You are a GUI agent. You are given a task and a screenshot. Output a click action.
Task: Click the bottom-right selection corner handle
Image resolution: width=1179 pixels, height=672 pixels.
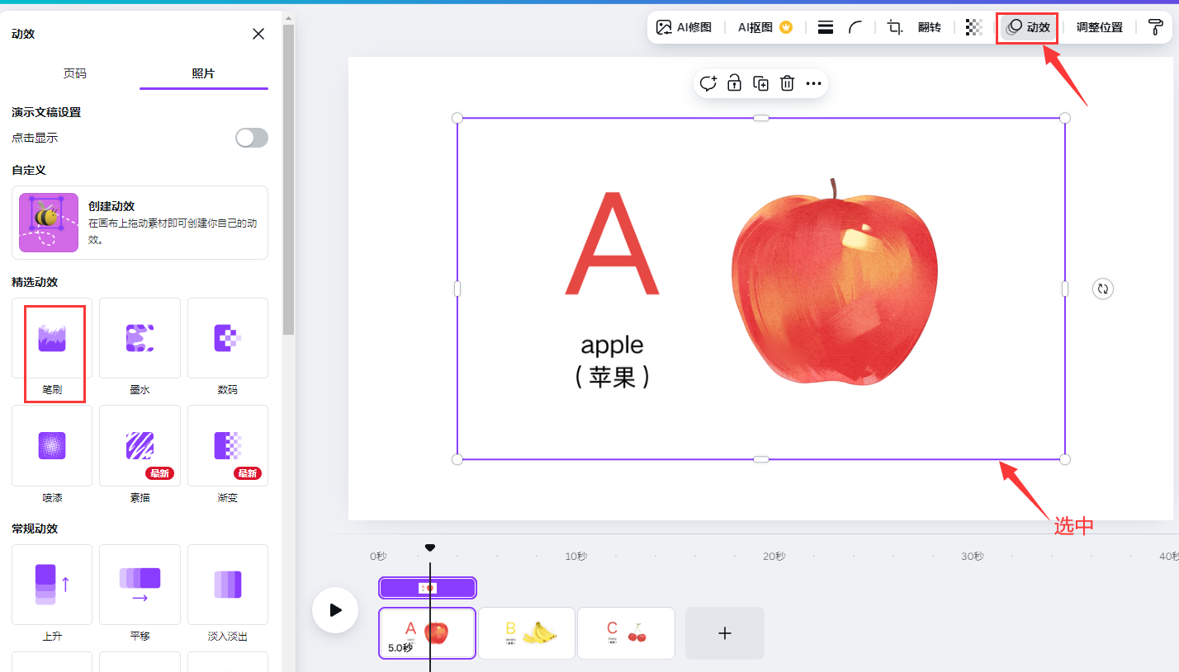pos(1065,459)
